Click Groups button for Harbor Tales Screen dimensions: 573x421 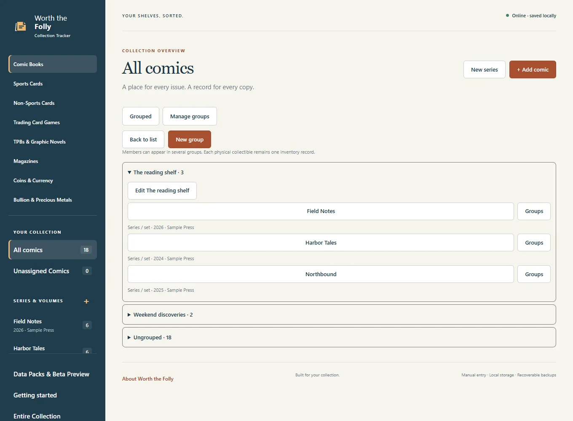click(x=534, y=242)
